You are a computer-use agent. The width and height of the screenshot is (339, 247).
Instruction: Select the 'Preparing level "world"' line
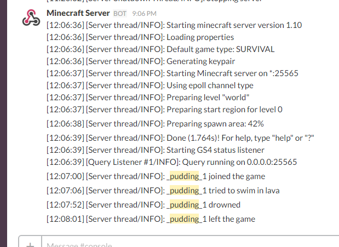[x=148, y=97]
